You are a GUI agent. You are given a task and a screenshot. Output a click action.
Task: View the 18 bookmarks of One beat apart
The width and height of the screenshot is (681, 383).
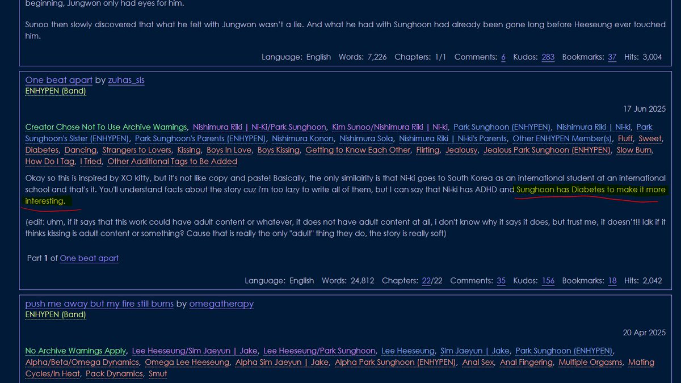click(x=612, y=280)
